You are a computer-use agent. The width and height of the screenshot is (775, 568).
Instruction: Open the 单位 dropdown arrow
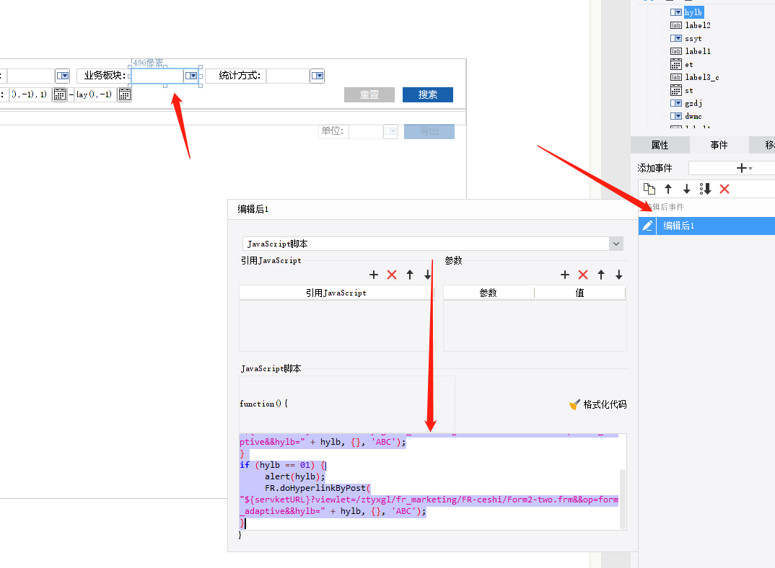point(391,131)
